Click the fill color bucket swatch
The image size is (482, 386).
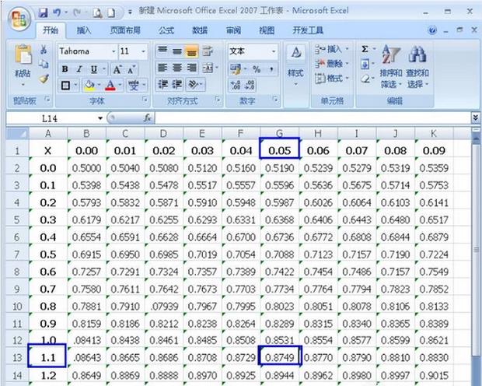pos(89,85)
